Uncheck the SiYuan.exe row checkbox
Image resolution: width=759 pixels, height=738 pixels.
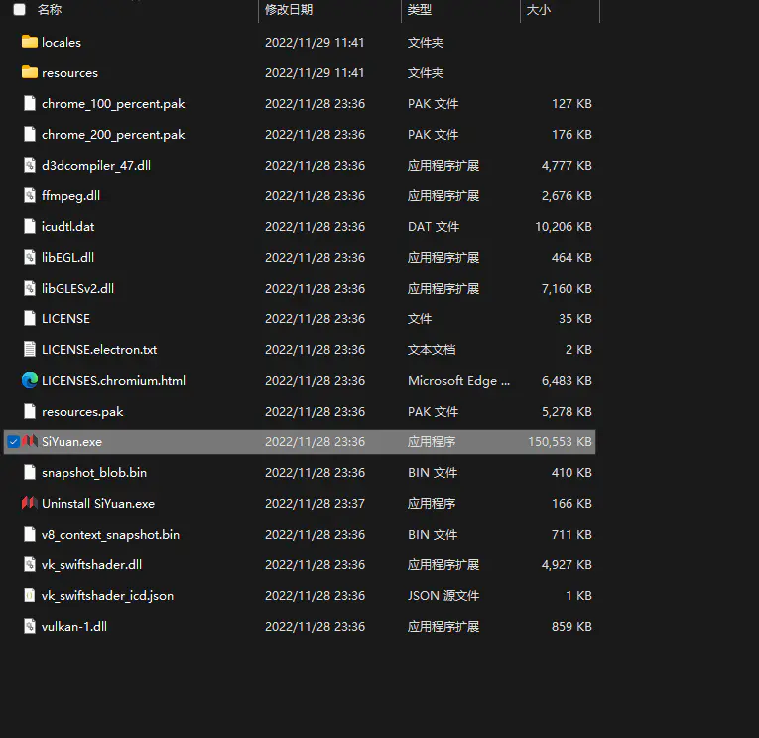tap(14, 441)
